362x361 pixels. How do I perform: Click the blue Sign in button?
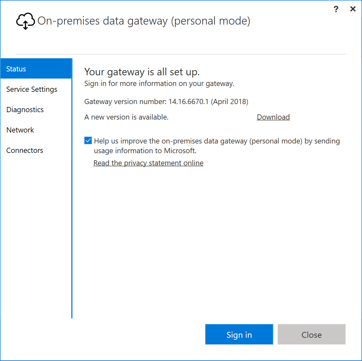coord(239,334)
